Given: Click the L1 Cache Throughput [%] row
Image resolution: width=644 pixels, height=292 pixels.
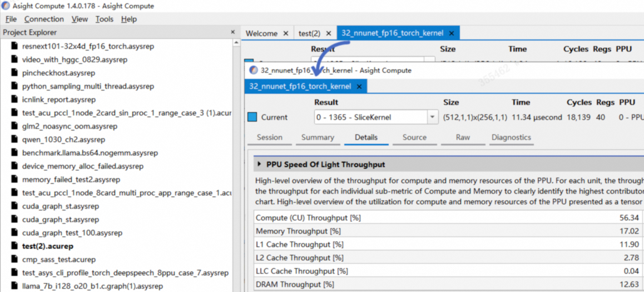Looking at the screenshot, I should click(448, 244).
